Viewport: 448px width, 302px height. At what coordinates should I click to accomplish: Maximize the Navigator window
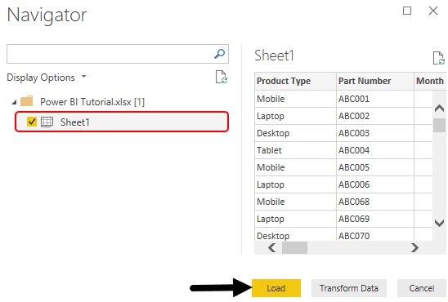tap(407, 11)
